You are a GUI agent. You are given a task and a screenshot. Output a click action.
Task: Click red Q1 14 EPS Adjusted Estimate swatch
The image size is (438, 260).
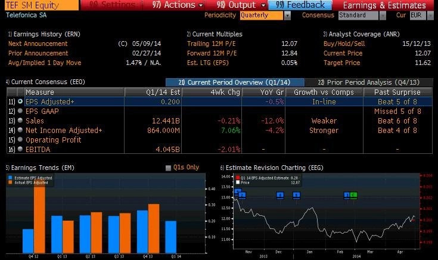pyautogui.click(x=238, y=178)
